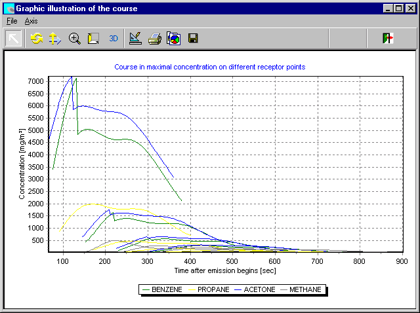This screenshot has height=313, width=420.
Task: Open the Axis menu
Action: coord(31,21)
